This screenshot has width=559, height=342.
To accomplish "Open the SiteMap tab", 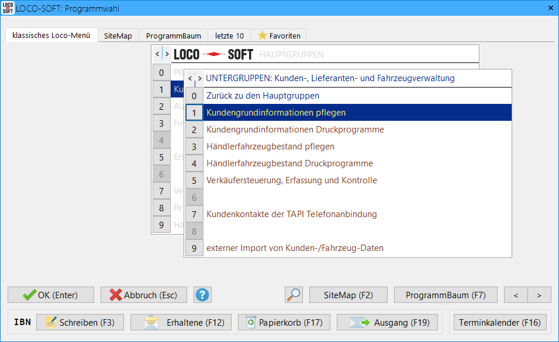I will pos(118,36).
